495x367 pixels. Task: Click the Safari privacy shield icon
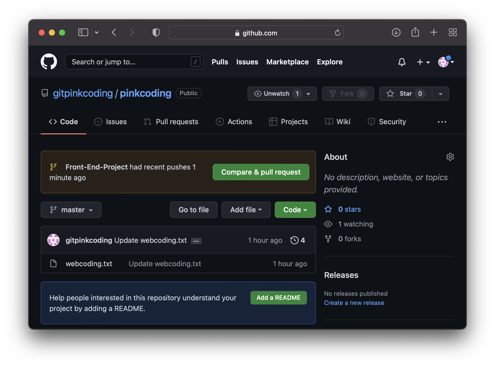156,33
